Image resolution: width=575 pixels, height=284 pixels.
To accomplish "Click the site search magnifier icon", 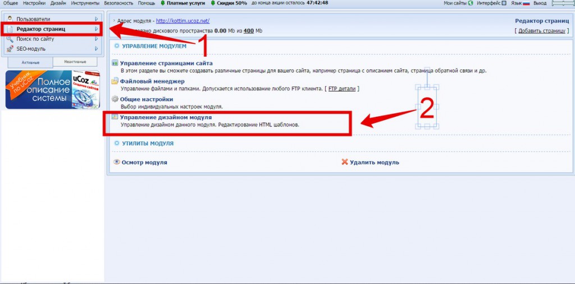I will [x=10, y=39].
